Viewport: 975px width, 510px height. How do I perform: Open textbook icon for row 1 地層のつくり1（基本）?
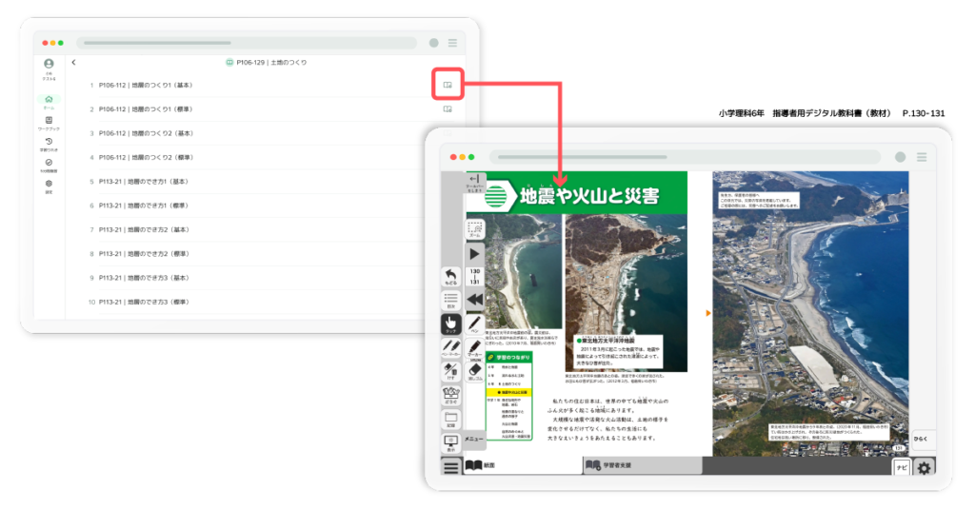coord(448,85)
